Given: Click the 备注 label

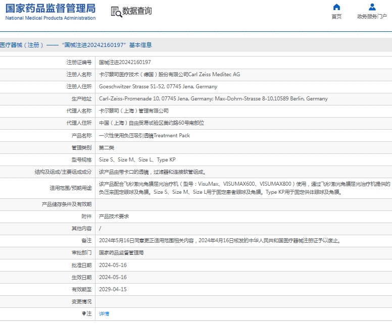Looking at the screenshot, I should (x=86, y=241).
